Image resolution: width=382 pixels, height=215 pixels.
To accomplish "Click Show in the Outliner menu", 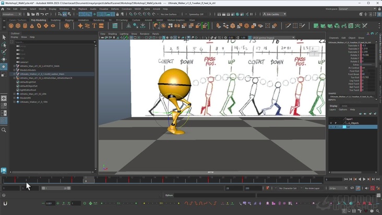I will point(24,37).
